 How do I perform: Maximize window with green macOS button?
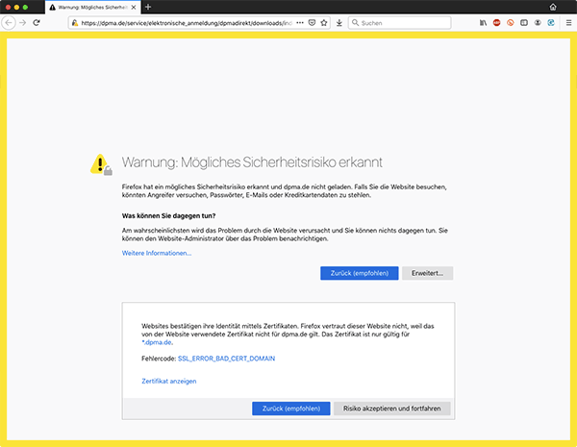(x=25, y=7)
